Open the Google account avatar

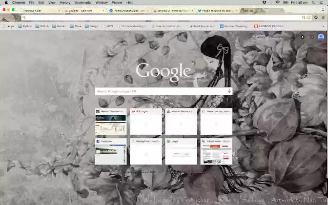321,37
